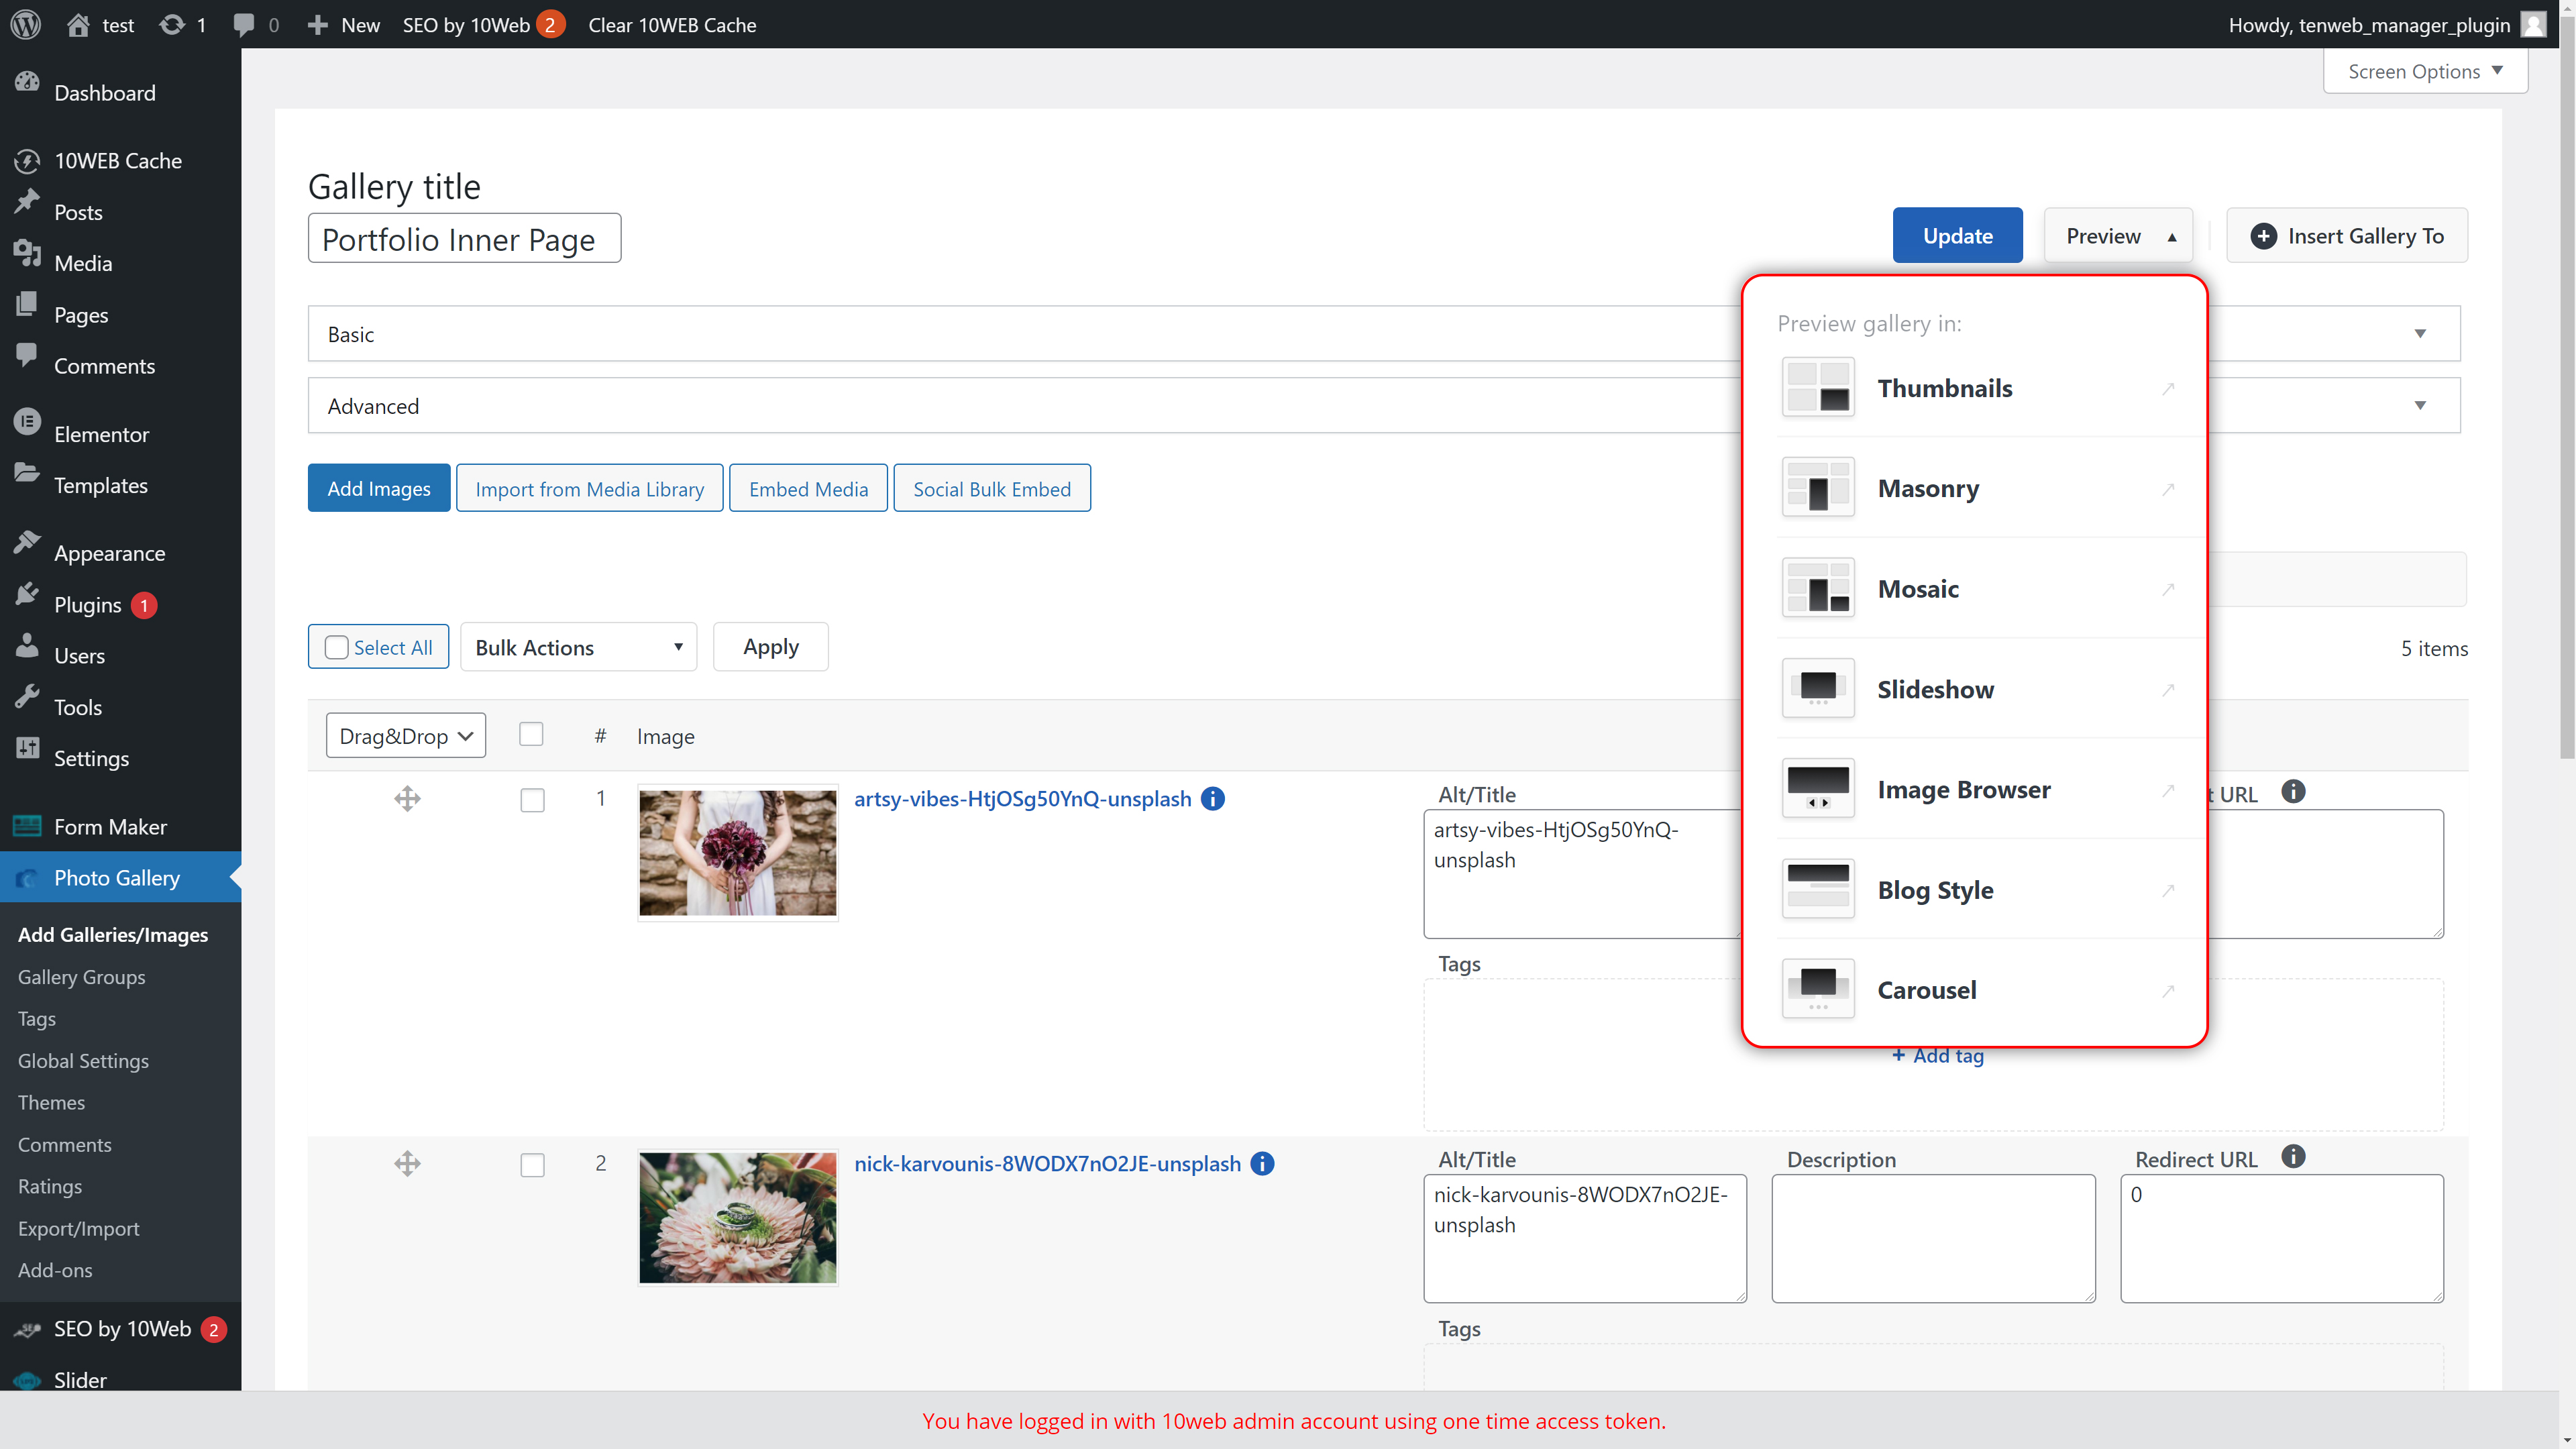The height and width of the screenshot is (1449, 2576).
Task: Click Alt/Title field for image 2
Action: 1585,1238
